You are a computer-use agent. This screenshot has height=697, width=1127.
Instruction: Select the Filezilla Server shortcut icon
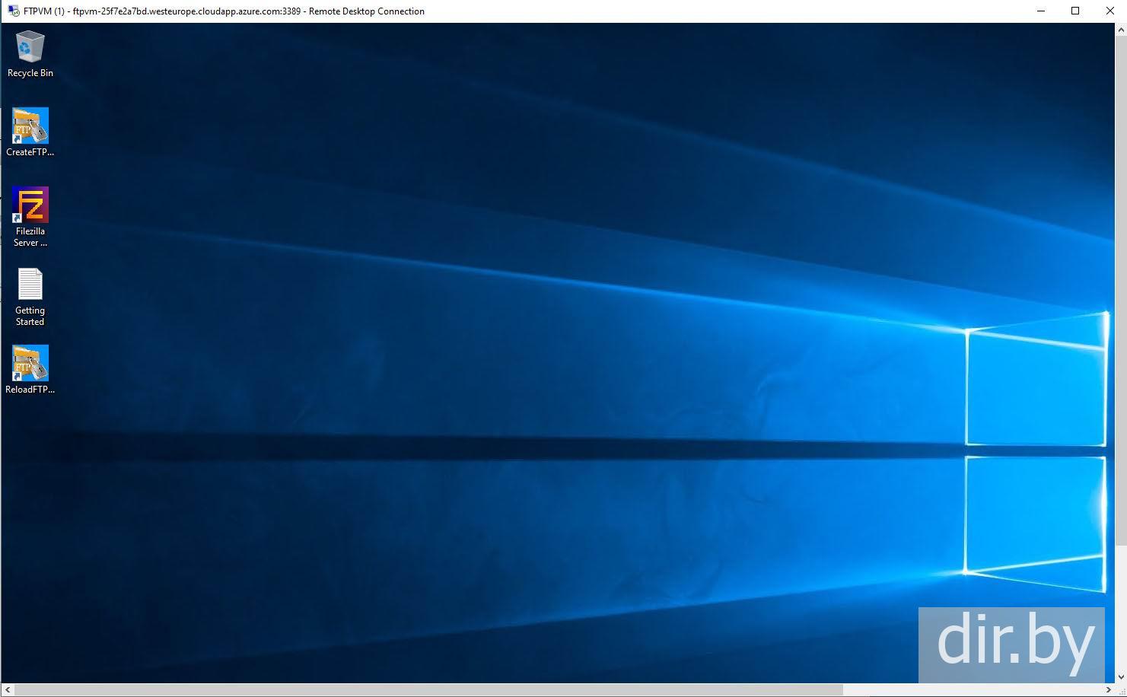(x=30, y=205)
